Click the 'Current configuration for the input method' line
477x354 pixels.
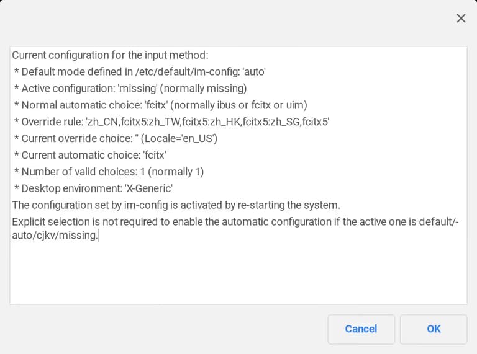tap(110, 55)
